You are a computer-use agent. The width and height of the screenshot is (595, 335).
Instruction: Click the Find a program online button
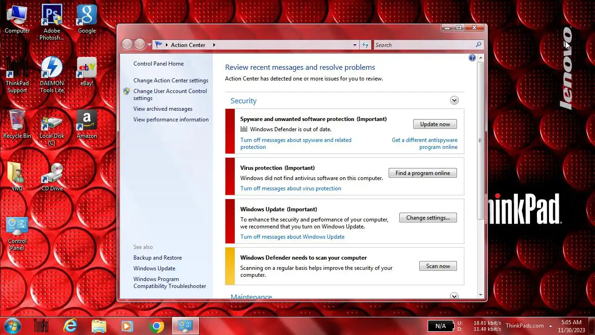point(423,173)
